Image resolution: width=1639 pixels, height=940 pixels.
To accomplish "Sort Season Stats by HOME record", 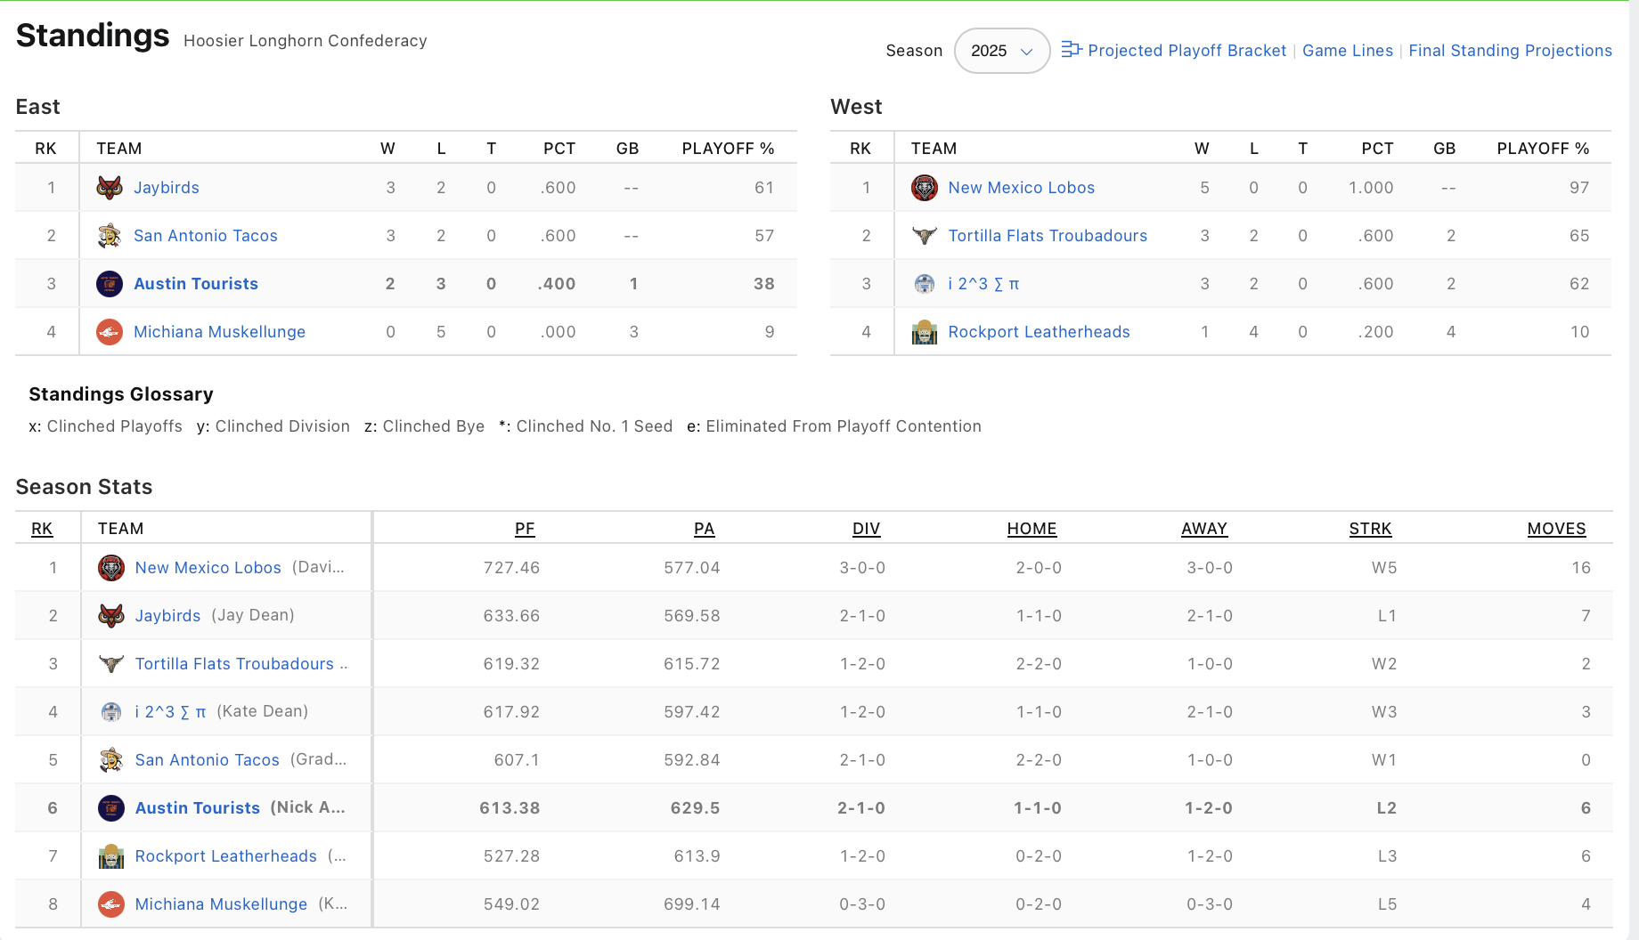I will coord(1032,529).
